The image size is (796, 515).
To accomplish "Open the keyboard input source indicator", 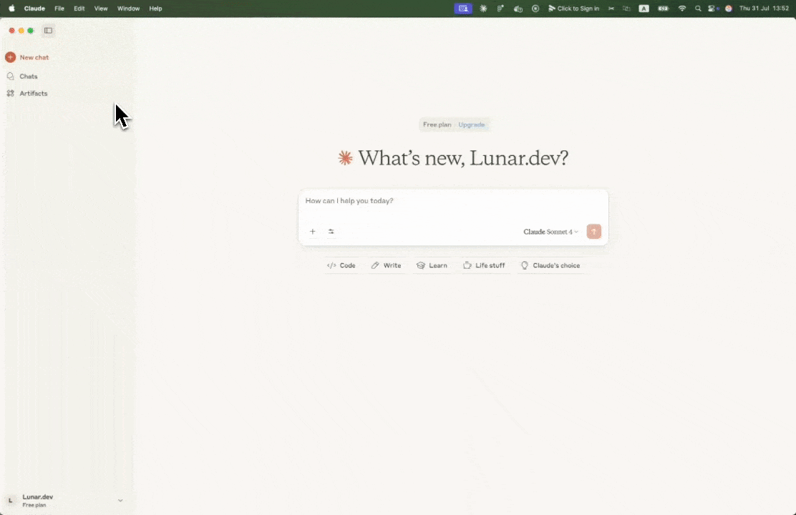I will click(x=644, y=9).
